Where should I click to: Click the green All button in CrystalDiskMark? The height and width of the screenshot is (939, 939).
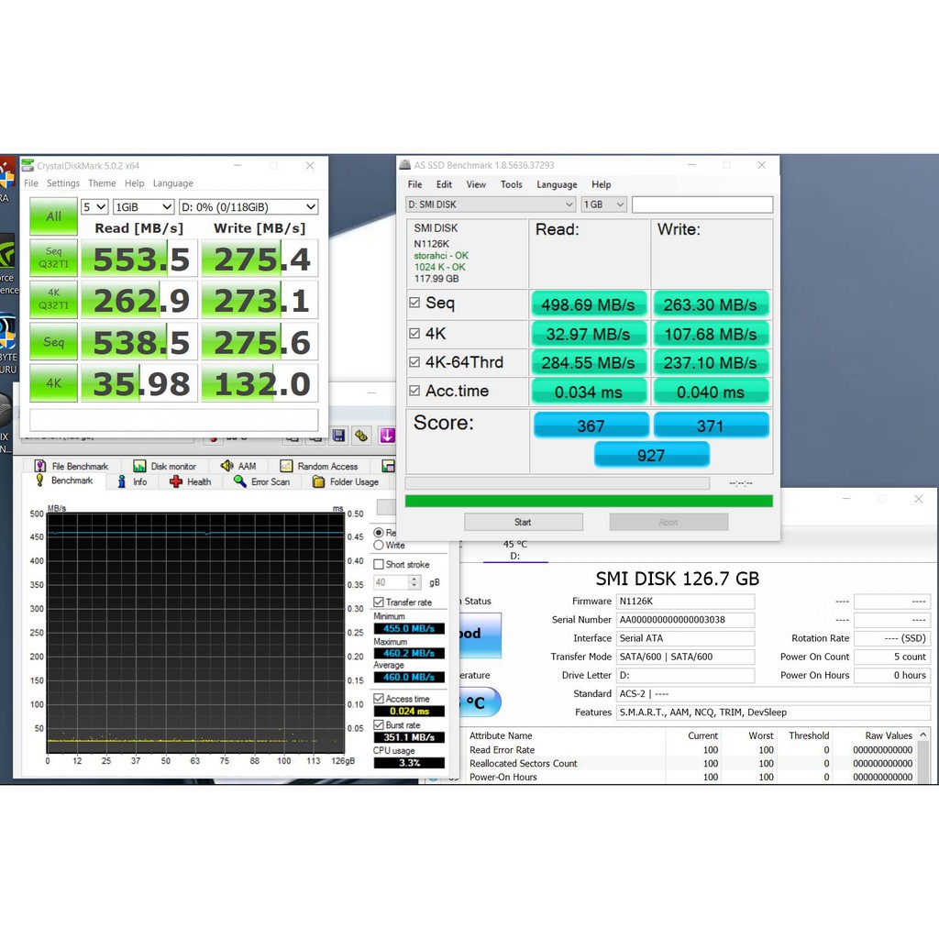click(x=53, y=216)
